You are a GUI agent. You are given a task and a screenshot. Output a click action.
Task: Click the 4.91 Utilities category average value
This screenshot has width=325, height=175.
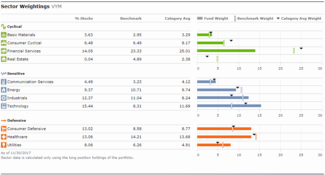[186, 145]
